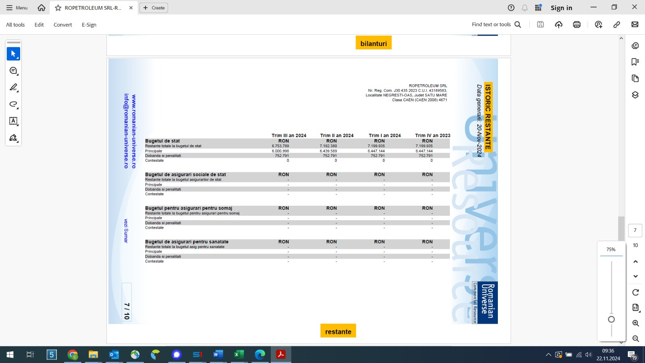
Task: Choose the Select arrow tool
Action: [x=13, y=54]
